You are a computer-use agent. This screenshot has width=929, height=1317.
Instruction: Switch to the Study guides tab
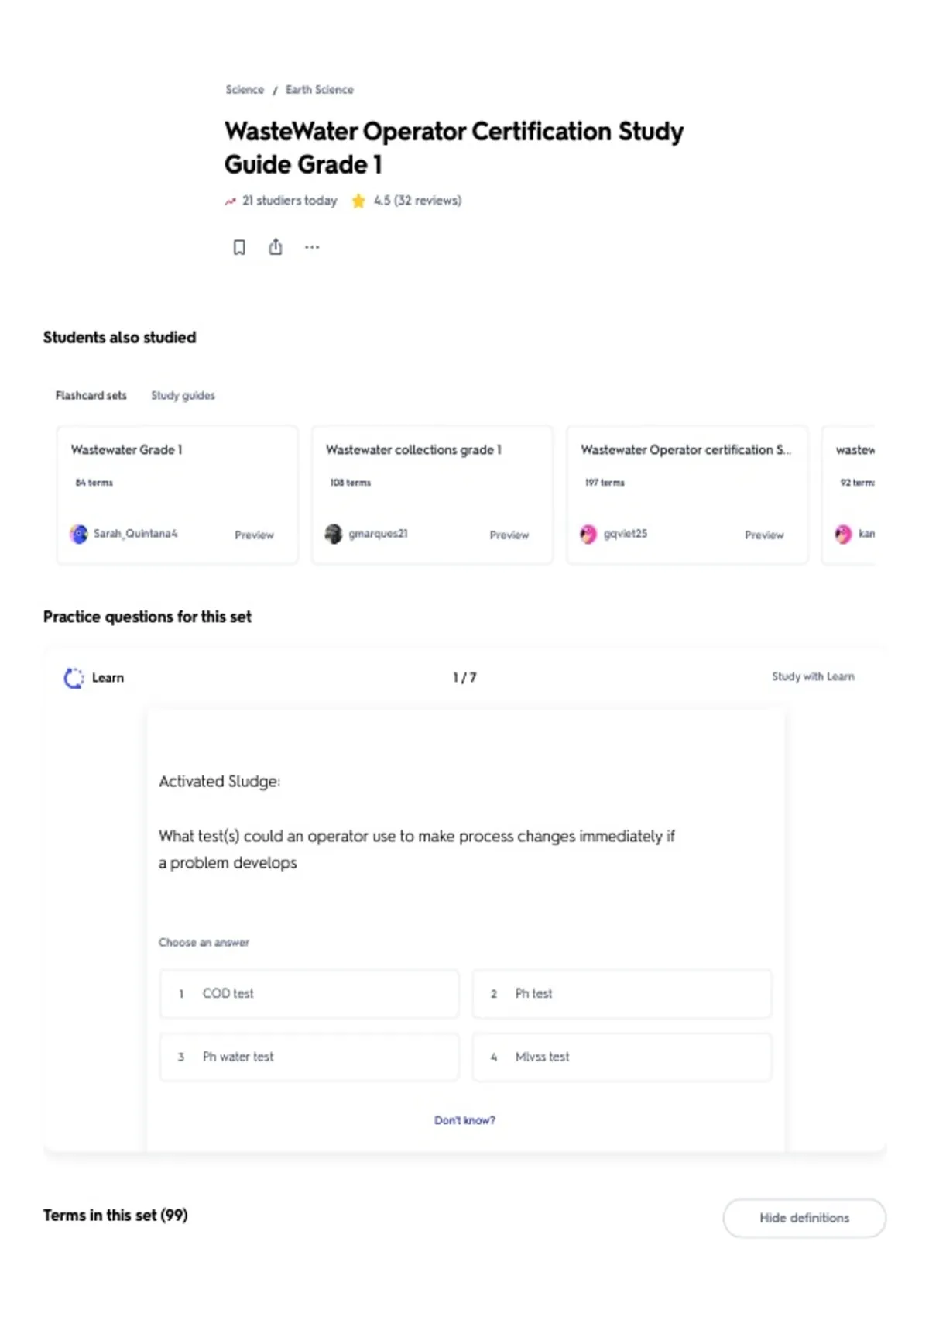click(x=183, y=395)
